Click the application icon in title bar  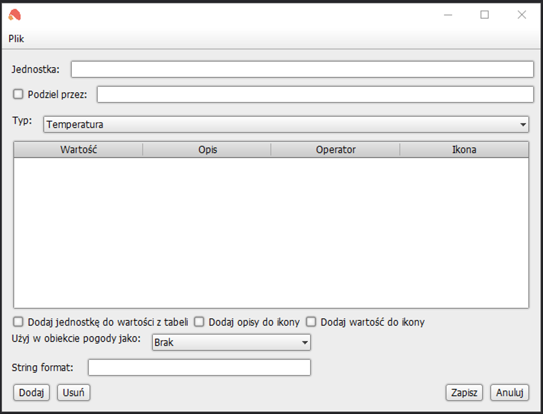click(15, 15)
